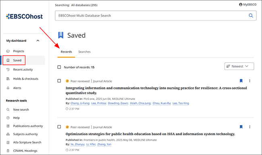Click the Publications authority icon
Viewport: 262px width, 155px height.
click(8, 126)
